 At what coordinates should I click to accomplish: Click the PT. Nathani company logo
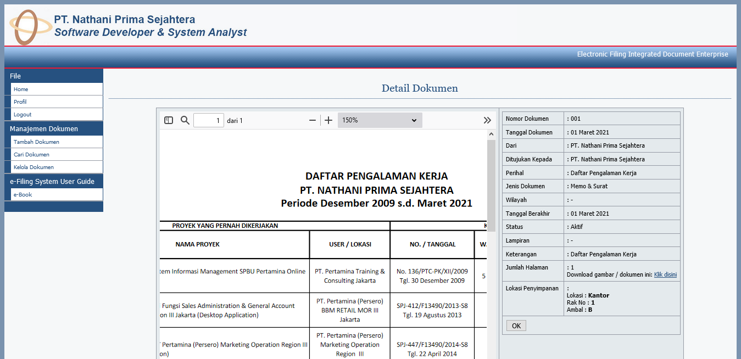pyautogui.click(x=31, y=27)
